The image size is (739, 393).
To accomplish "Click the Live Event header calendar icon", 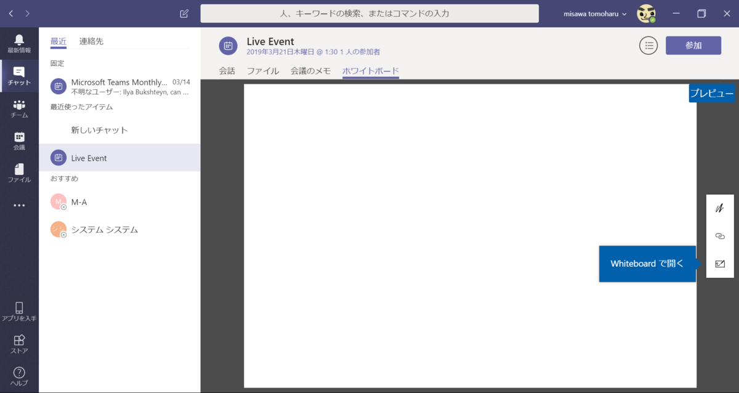I will 228,46.
